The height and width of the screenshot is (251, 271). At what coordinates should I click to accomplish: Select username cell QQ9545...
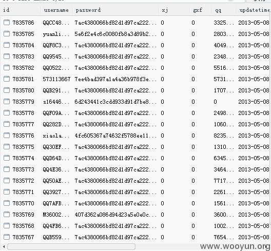pos(56,56)
